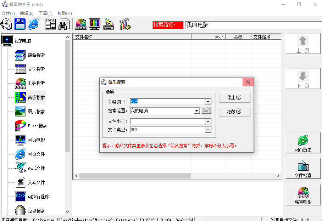The image size is (322, 221).
Task: Click the sidebar scroll down arrow
Action: click(x=68, y=212)
